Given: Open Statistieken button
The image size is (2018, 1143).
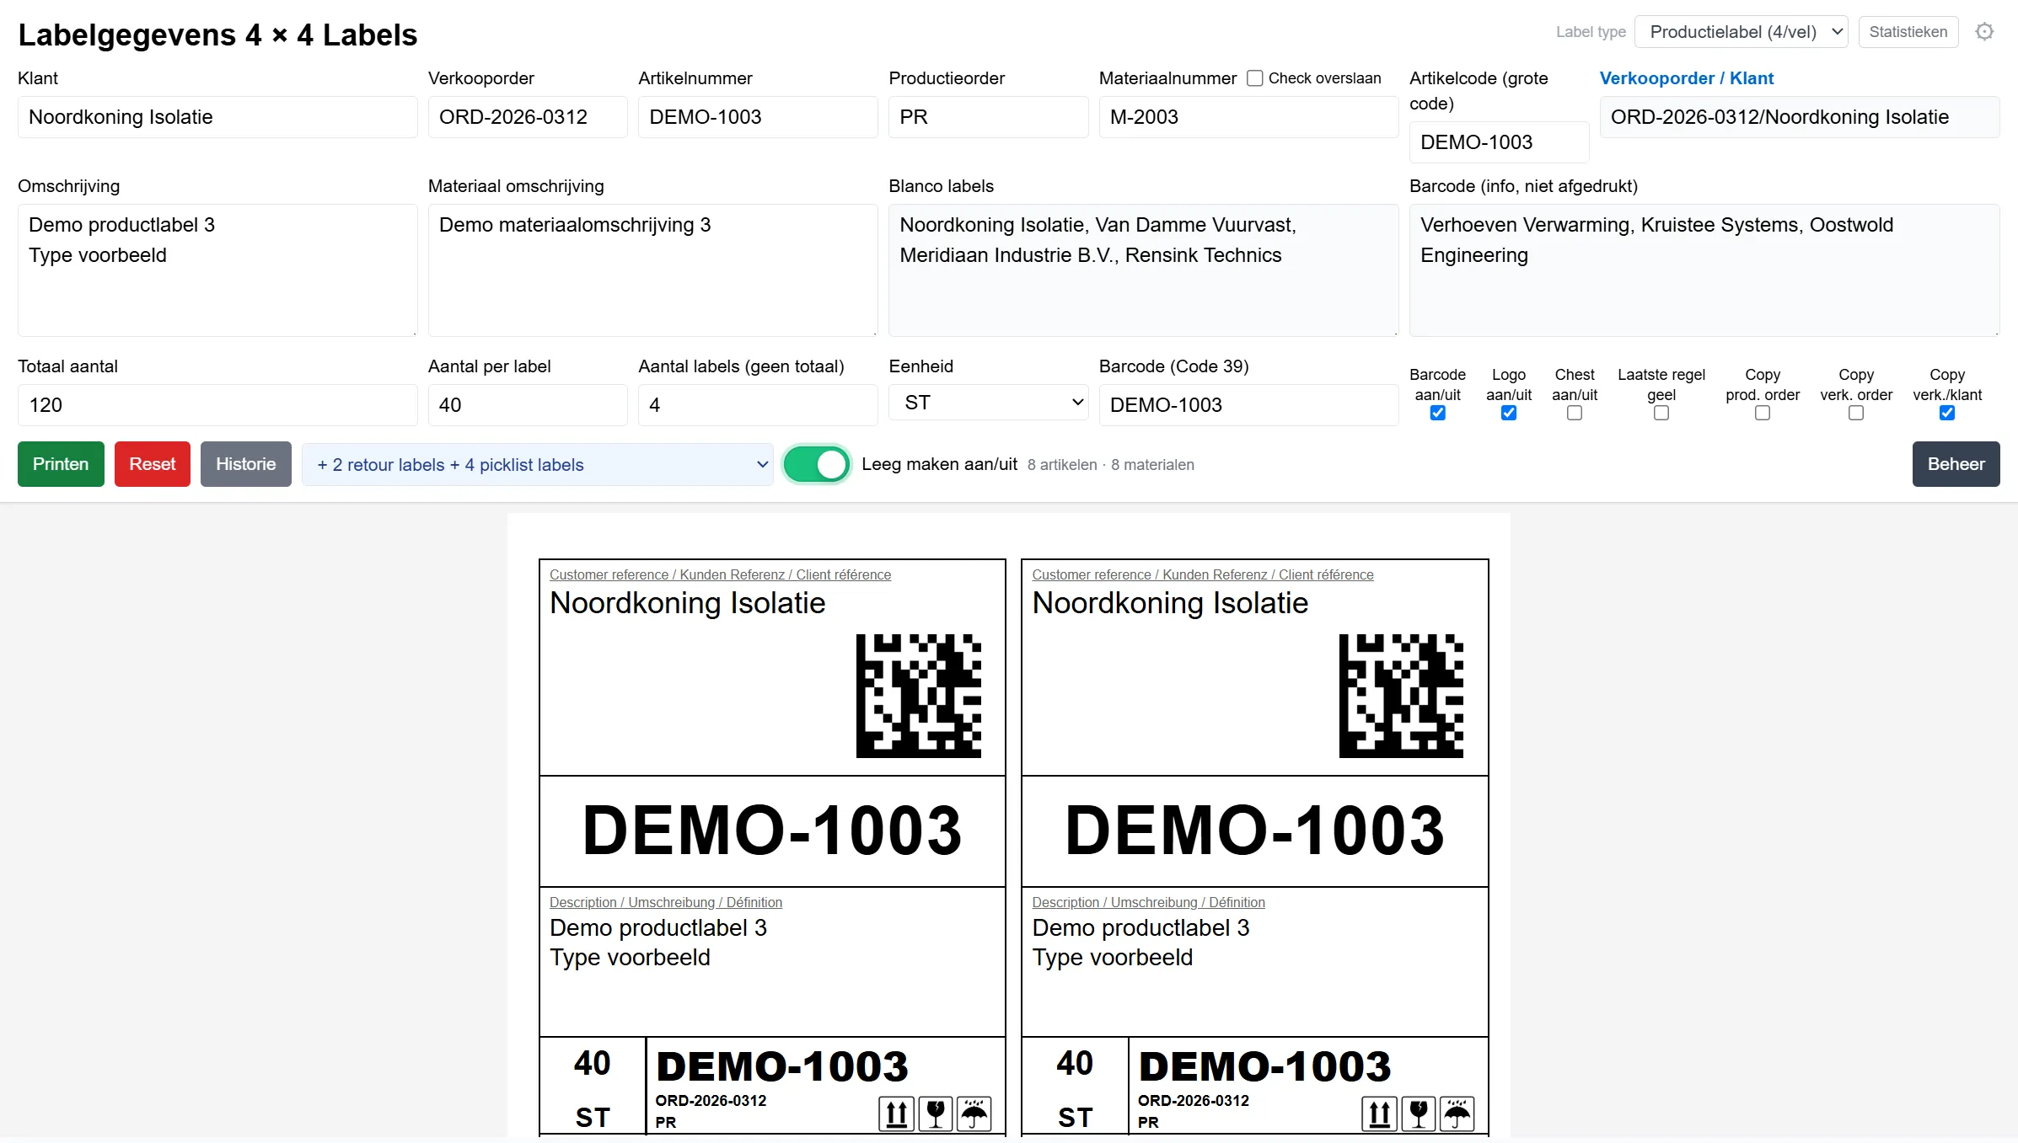Looking at the screenshot, I should tap(1908, 32).
